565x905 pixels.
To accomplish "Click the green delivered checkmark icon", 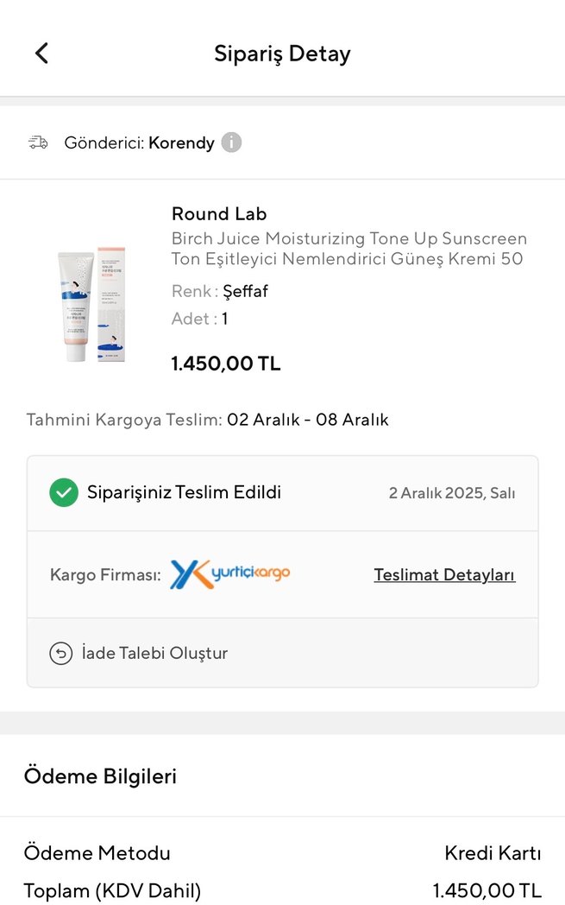I will pyautogui.click(x=61, y=492).
